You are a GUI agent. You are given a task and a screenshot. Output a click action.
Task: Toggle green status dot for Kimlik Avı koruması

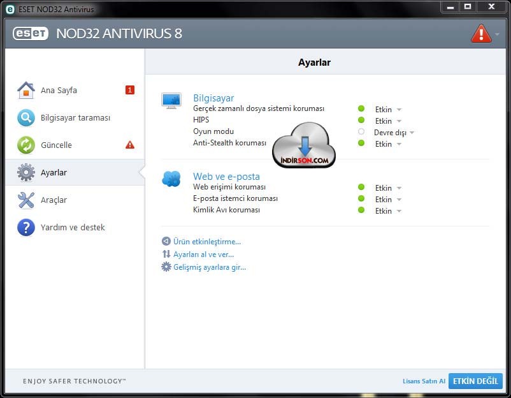pyautogui.click(x=361, y=210)
